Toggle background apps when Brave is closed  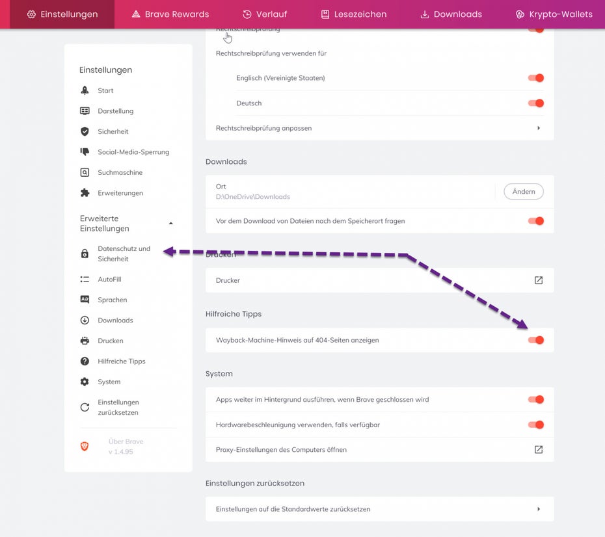click(x=536, y=399)
